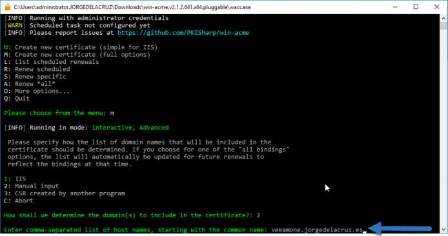
Task: Click the scrollbar down arrow
Action: [x=443, y=230]
